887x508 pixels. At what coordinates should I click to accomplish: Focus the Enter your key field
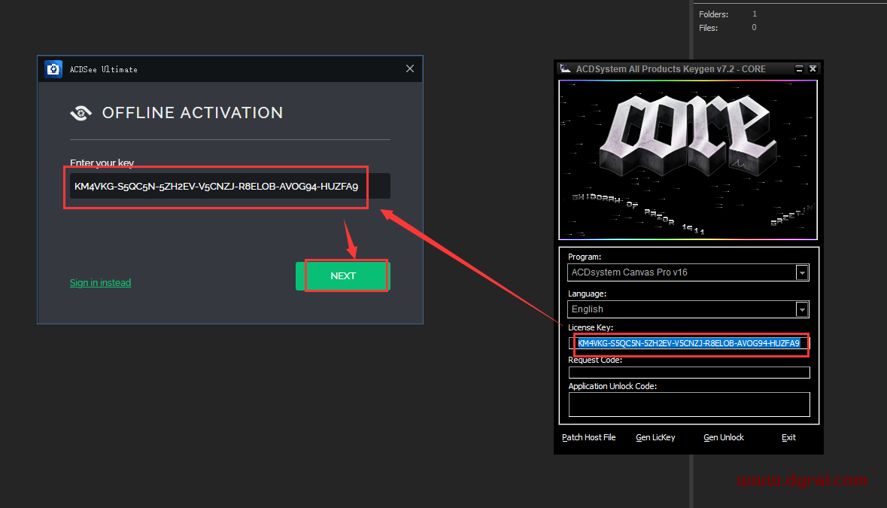coord(229,187)
